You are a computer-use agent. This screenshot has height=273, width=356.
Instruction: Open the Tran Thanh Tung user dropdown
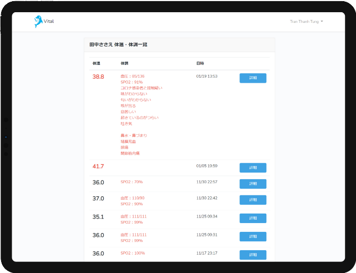point(306,22)
